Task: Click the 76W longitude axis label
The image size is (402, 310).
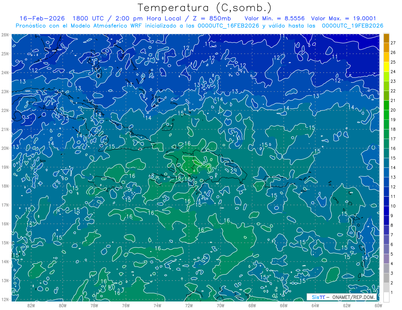Action: [126, 305]
